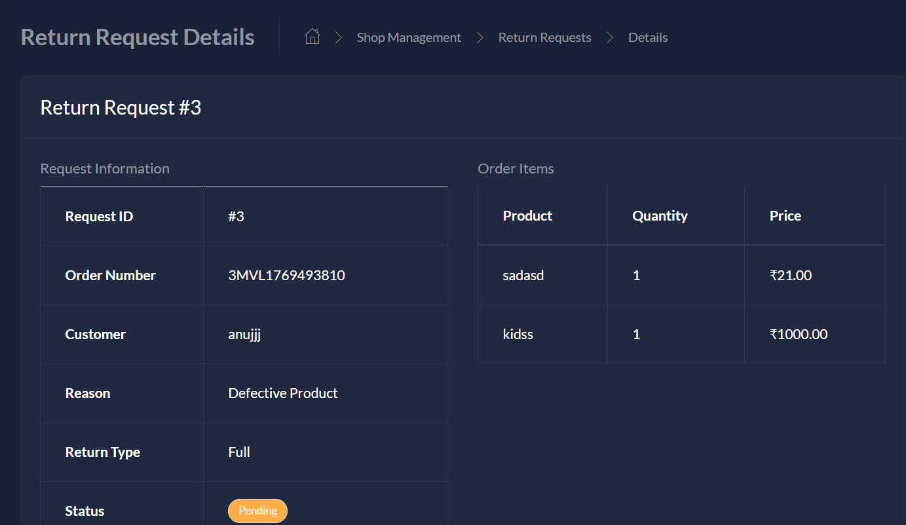Click the Request Information section heading
Viewport: 906px width, 525px height.
(105, 168)
